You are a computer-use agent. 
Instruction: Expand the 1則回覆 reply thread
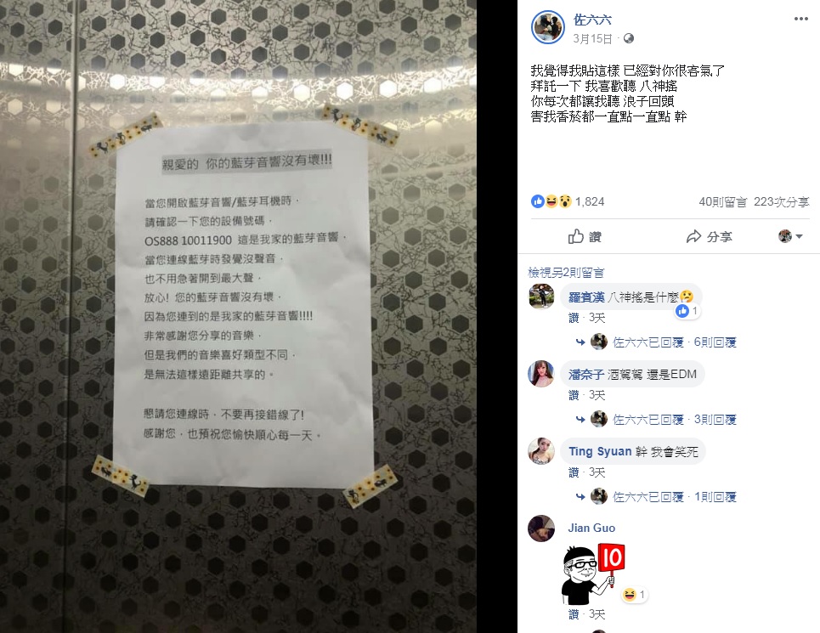(x=715, y=497)
